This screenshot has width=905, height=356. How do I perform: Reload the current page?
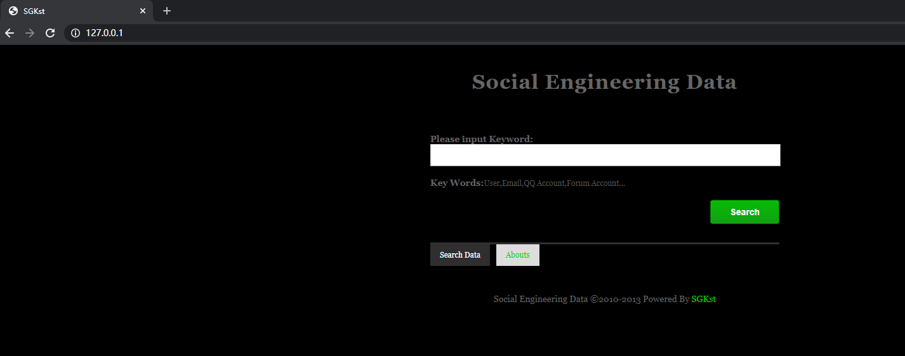tap(50, 33)
